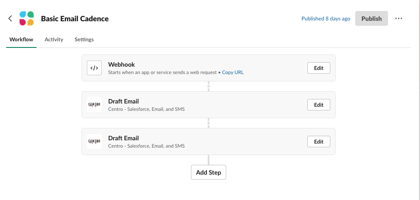Open the three-dot more options menu
The image size is (420, 200).
399,18
